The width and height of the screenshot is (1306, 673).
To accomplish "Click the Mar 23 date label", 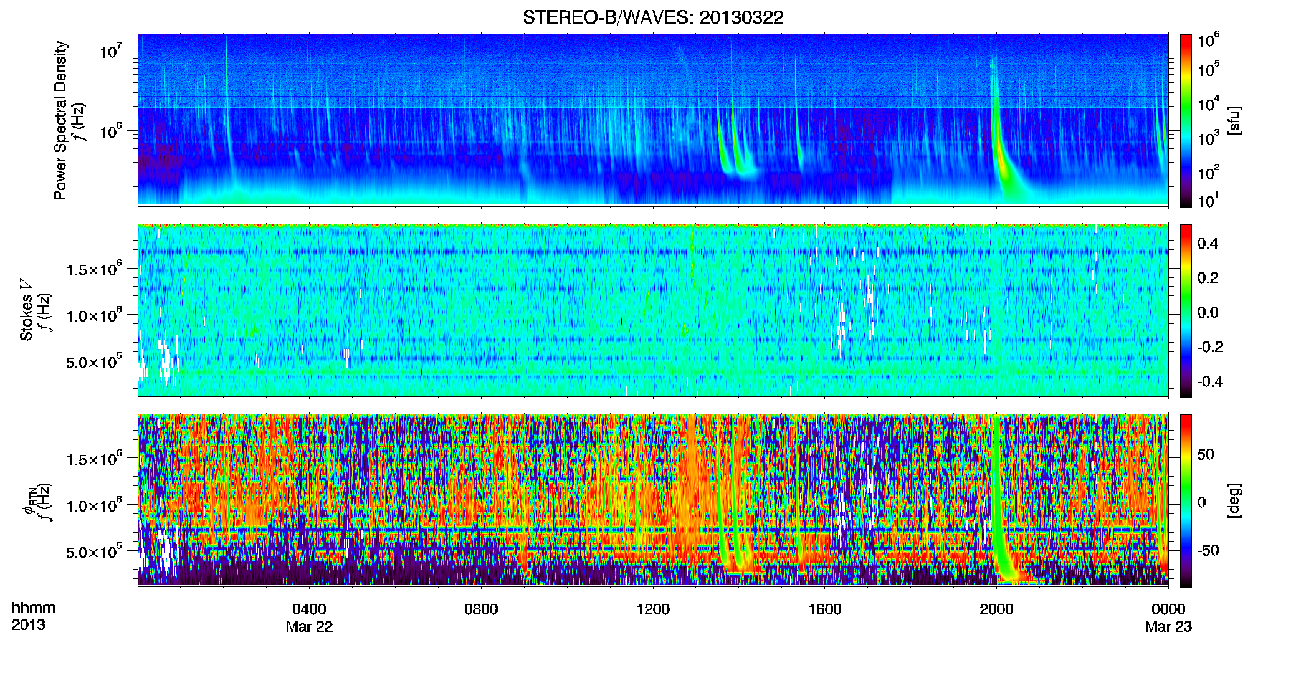I will coord(1168,626).
